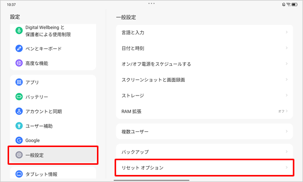
Task: Tap the pen and keyboard icon
Action: pyautogui.click(x=19, y=49)
